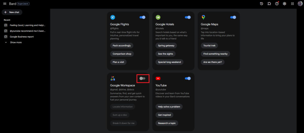Open the account profile avatar

click(300, 4)
